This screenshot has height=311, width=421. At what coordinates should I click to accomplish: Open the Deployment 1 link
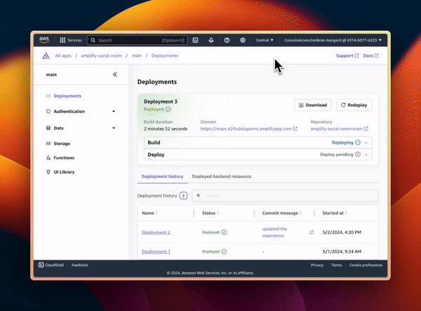(156, 251)
